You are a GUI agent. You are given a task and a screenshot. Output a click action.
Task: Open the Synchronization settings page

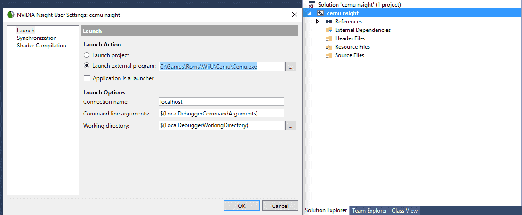[x=37, y=38]
